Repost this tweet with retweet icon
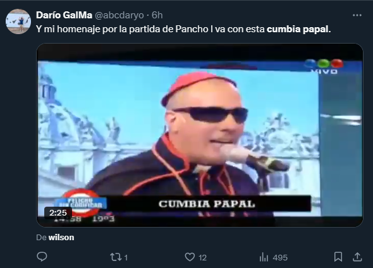 pyautogui.click(x=116, y=257)
